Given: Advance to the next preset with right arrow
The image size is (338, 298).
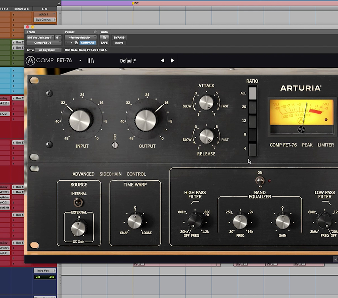Looking at the screenshot, I should pyautogui.click(x=173, y=61).
